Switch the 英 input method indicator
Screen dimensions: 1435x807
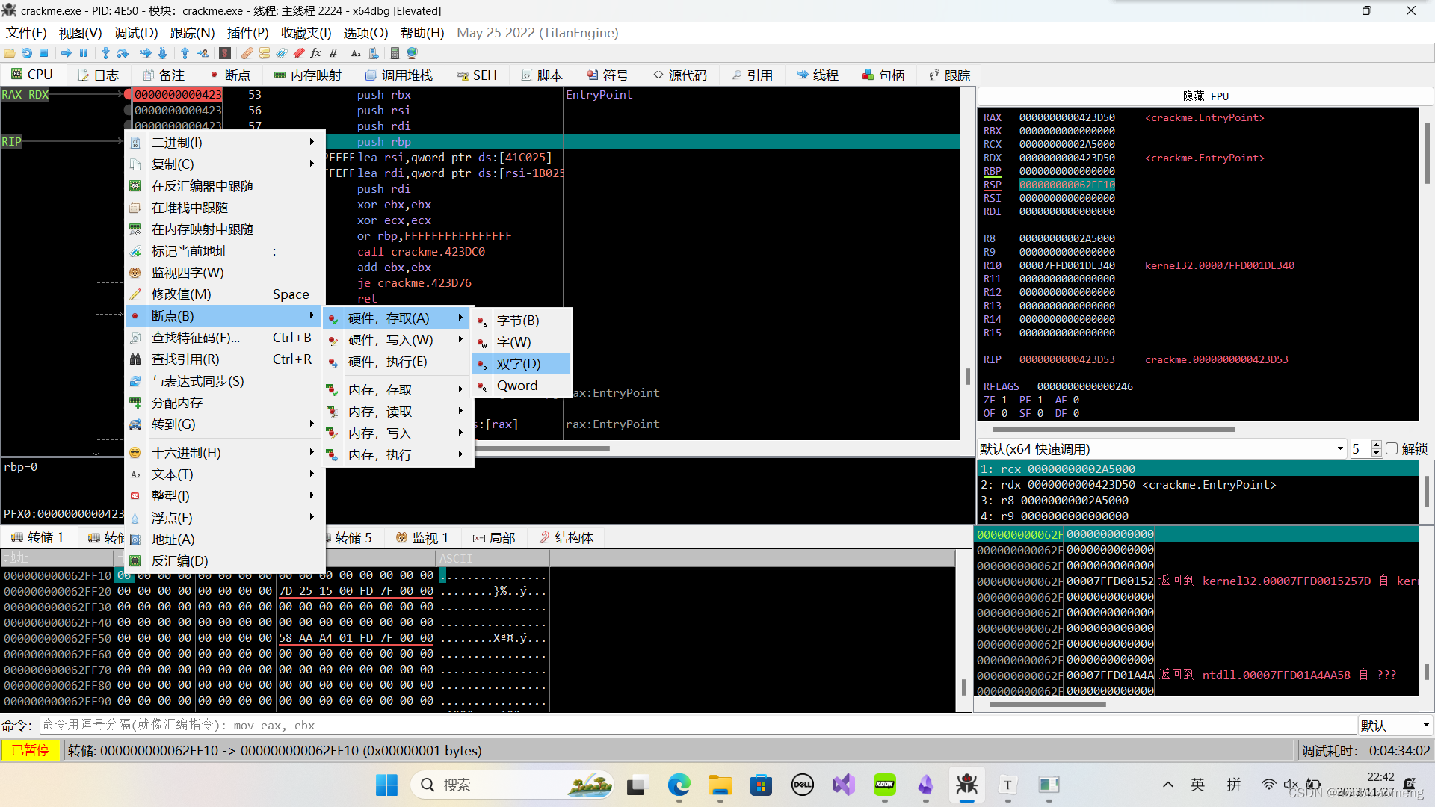[1197, 785]
